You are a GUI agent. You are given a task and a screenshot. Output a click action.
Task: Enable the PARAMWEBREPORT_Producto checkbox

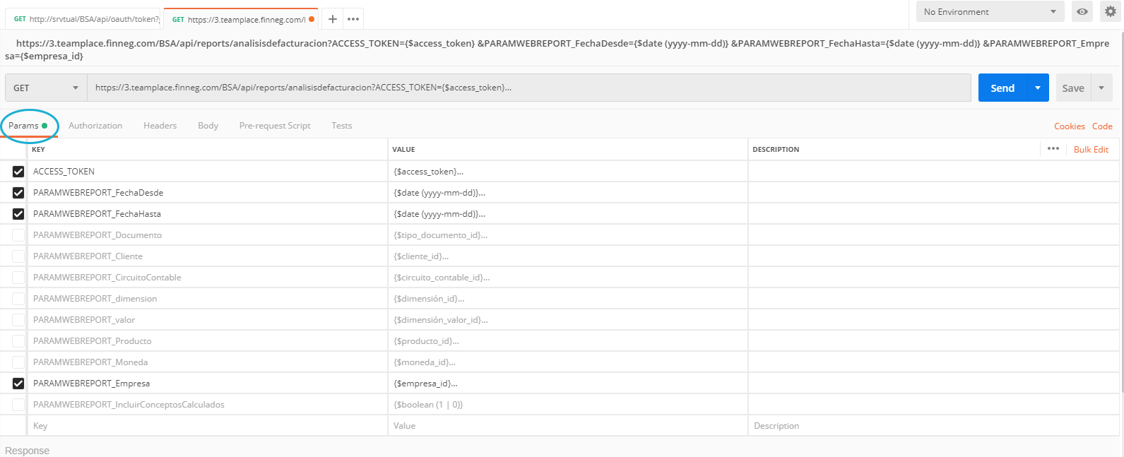(x=18, y=341)
